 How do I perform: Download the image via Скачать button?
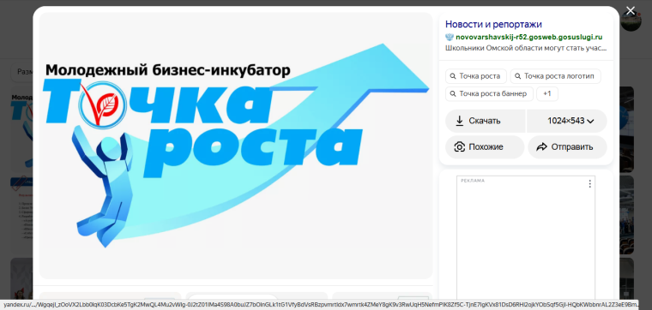click(485, 122)
